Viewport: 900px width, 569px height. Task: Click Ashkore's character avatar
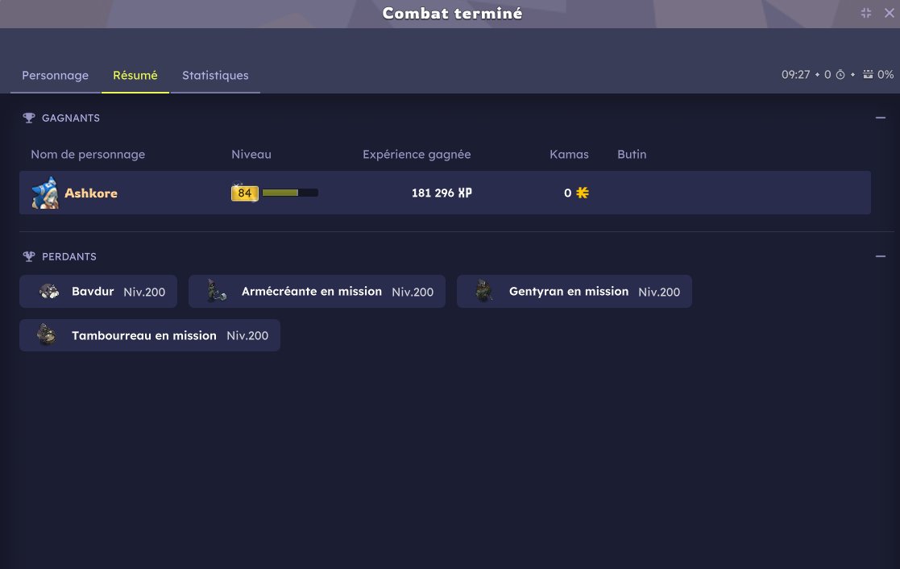[x=45, y=193]
